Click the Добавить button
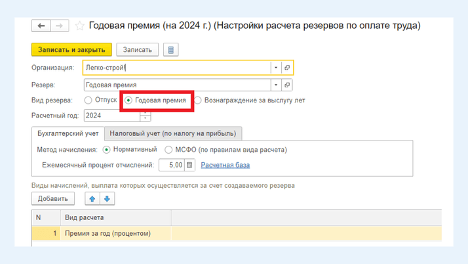 click(x=53, y=199)
